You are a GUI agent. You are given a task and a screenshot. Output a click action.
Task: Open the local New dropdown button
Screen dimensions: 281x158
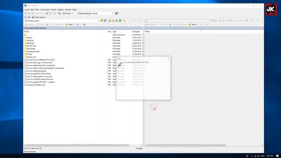click(x=70, y=25)
